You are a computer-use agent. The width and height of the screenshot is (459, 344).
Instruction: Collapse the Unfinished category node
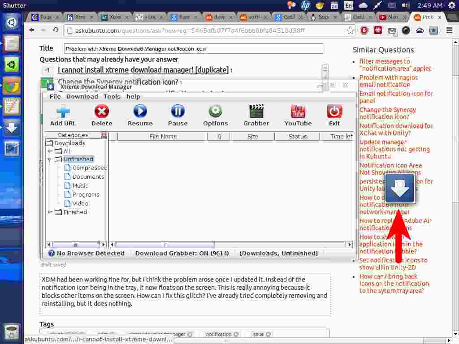point(50,159)
